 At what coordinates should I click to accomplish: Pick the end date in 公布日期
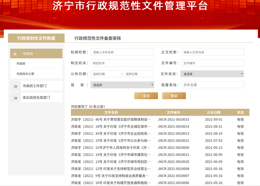pos(138,74)
